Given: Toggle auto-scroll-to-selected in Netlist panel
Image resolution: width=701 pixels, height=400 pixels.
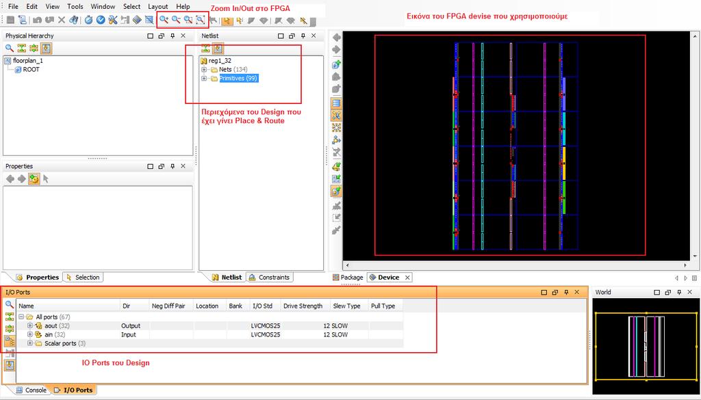Looking at the screenshot, I should click(x=218, y=48).
